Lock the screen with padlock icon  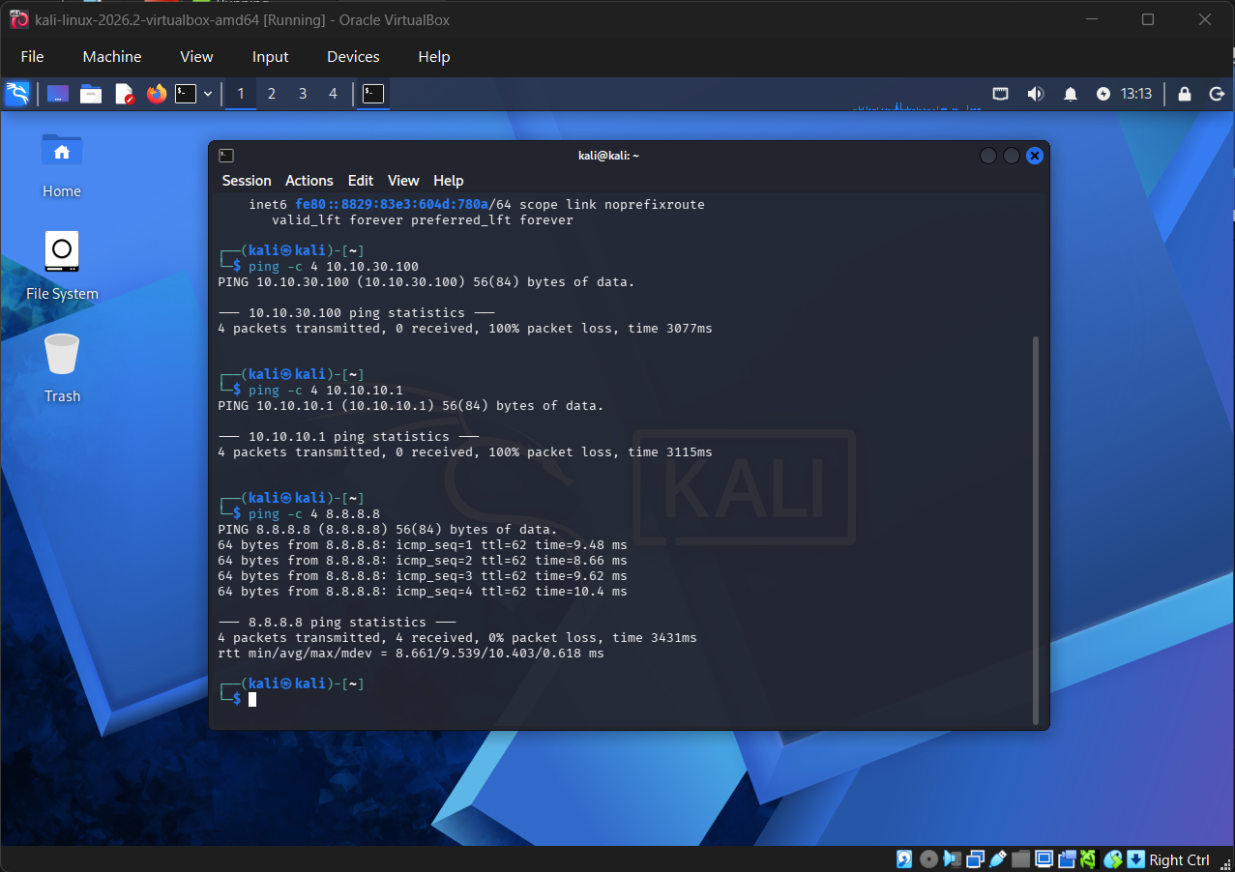[1185, 94]
